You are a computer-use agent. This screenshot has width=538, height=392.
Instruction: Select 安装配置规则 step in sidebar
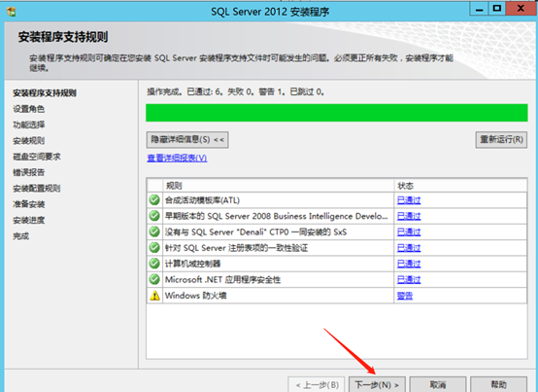click(37, 189)
